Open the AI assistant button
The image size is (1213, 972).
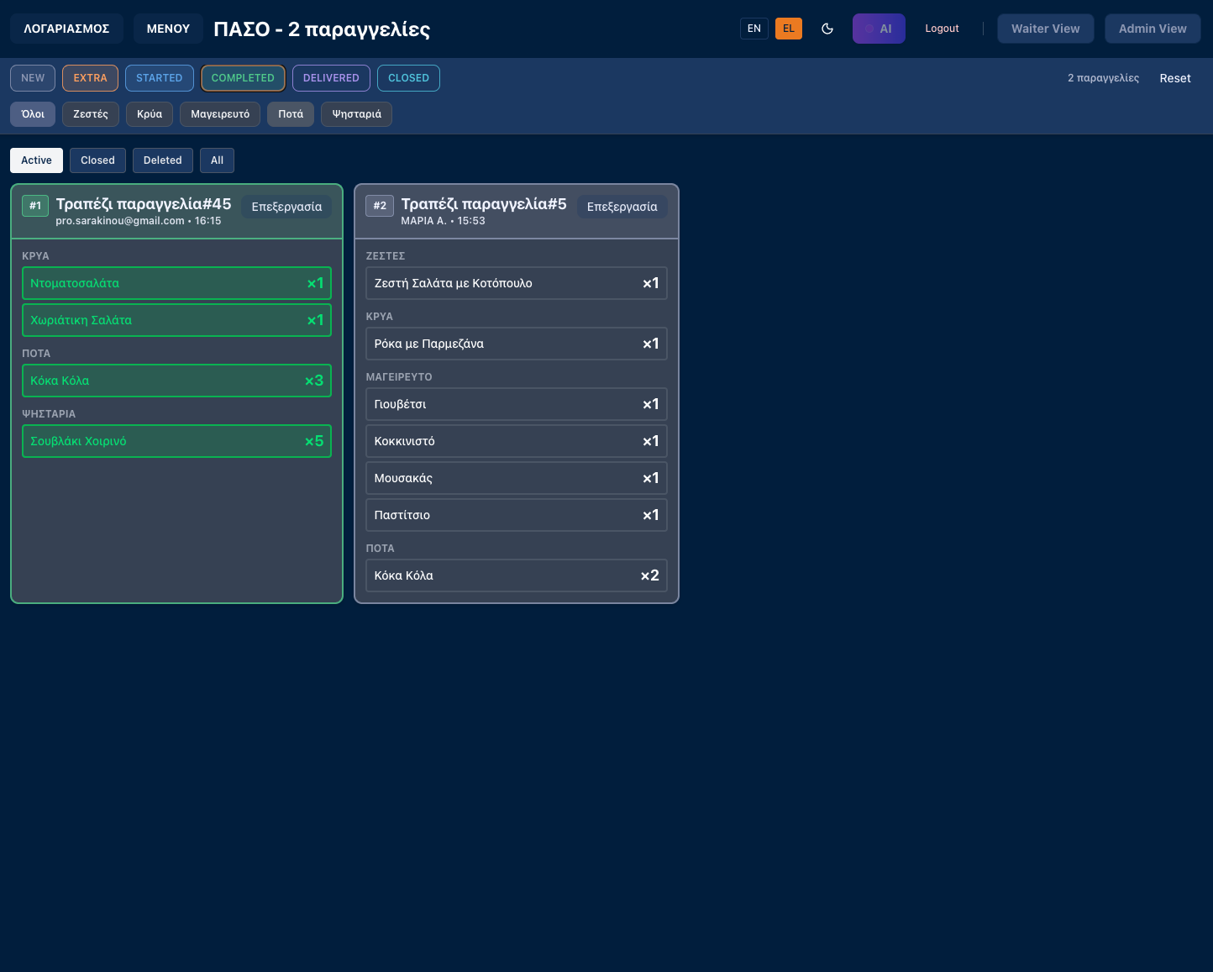click(x=879, y=29)
